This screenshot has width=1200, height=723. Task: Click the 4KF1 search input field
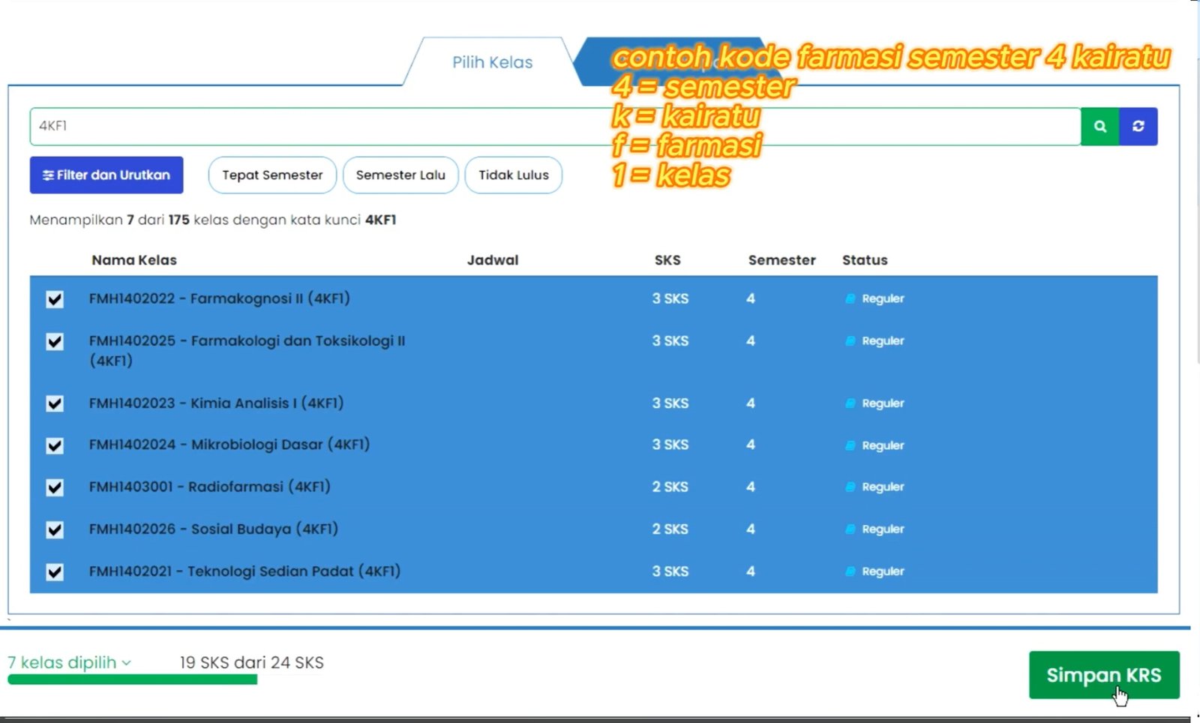(x=555, y=126)
